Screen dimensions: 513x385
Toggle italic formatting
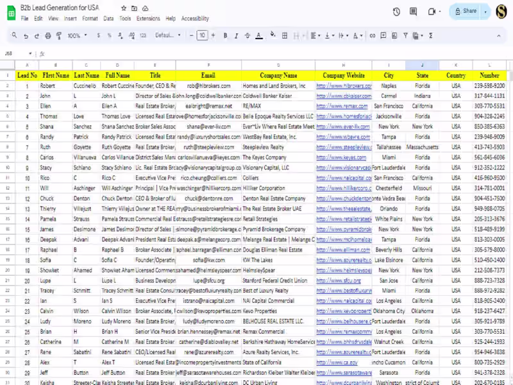(236, 35)
